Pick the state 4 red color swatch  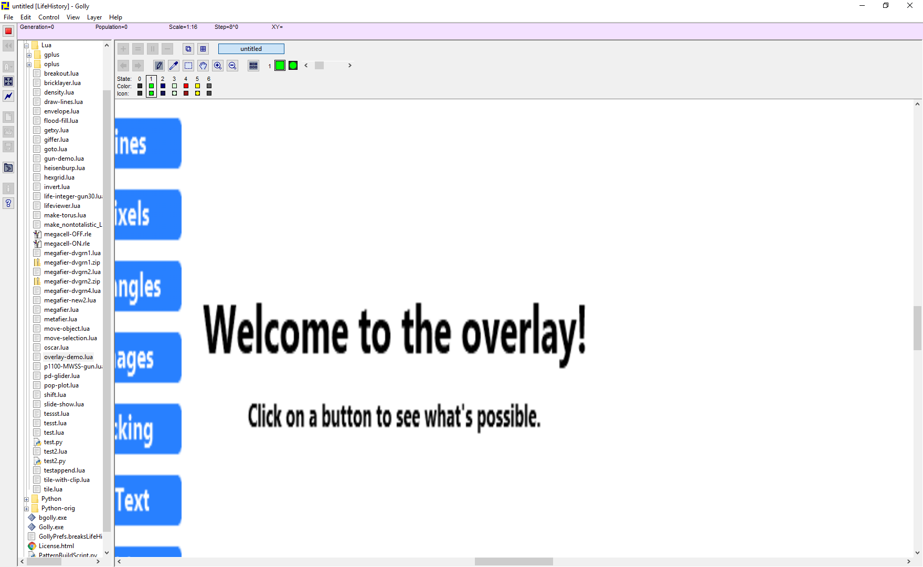click(x=186, y=86)
